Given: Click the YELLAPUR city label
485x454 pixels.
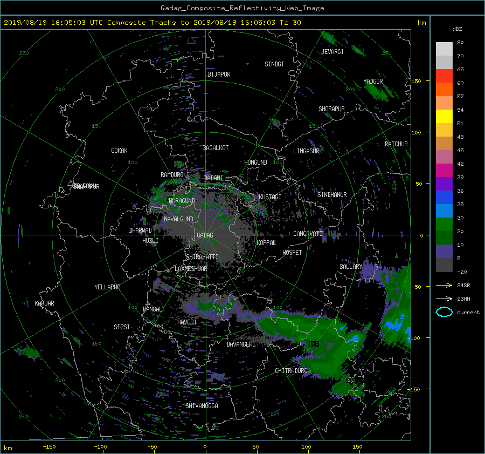Looking at the screenshot, I should click(x=107, y=287).
